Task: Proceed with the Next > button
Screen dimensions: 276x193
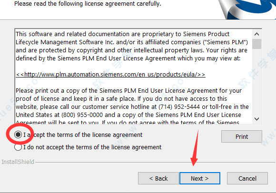Action: [200, 178]
